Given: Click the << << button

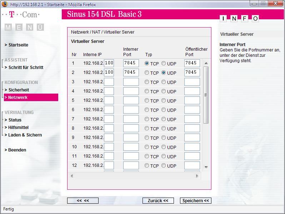Looking at the screenshot, I should tap(83, 200).
